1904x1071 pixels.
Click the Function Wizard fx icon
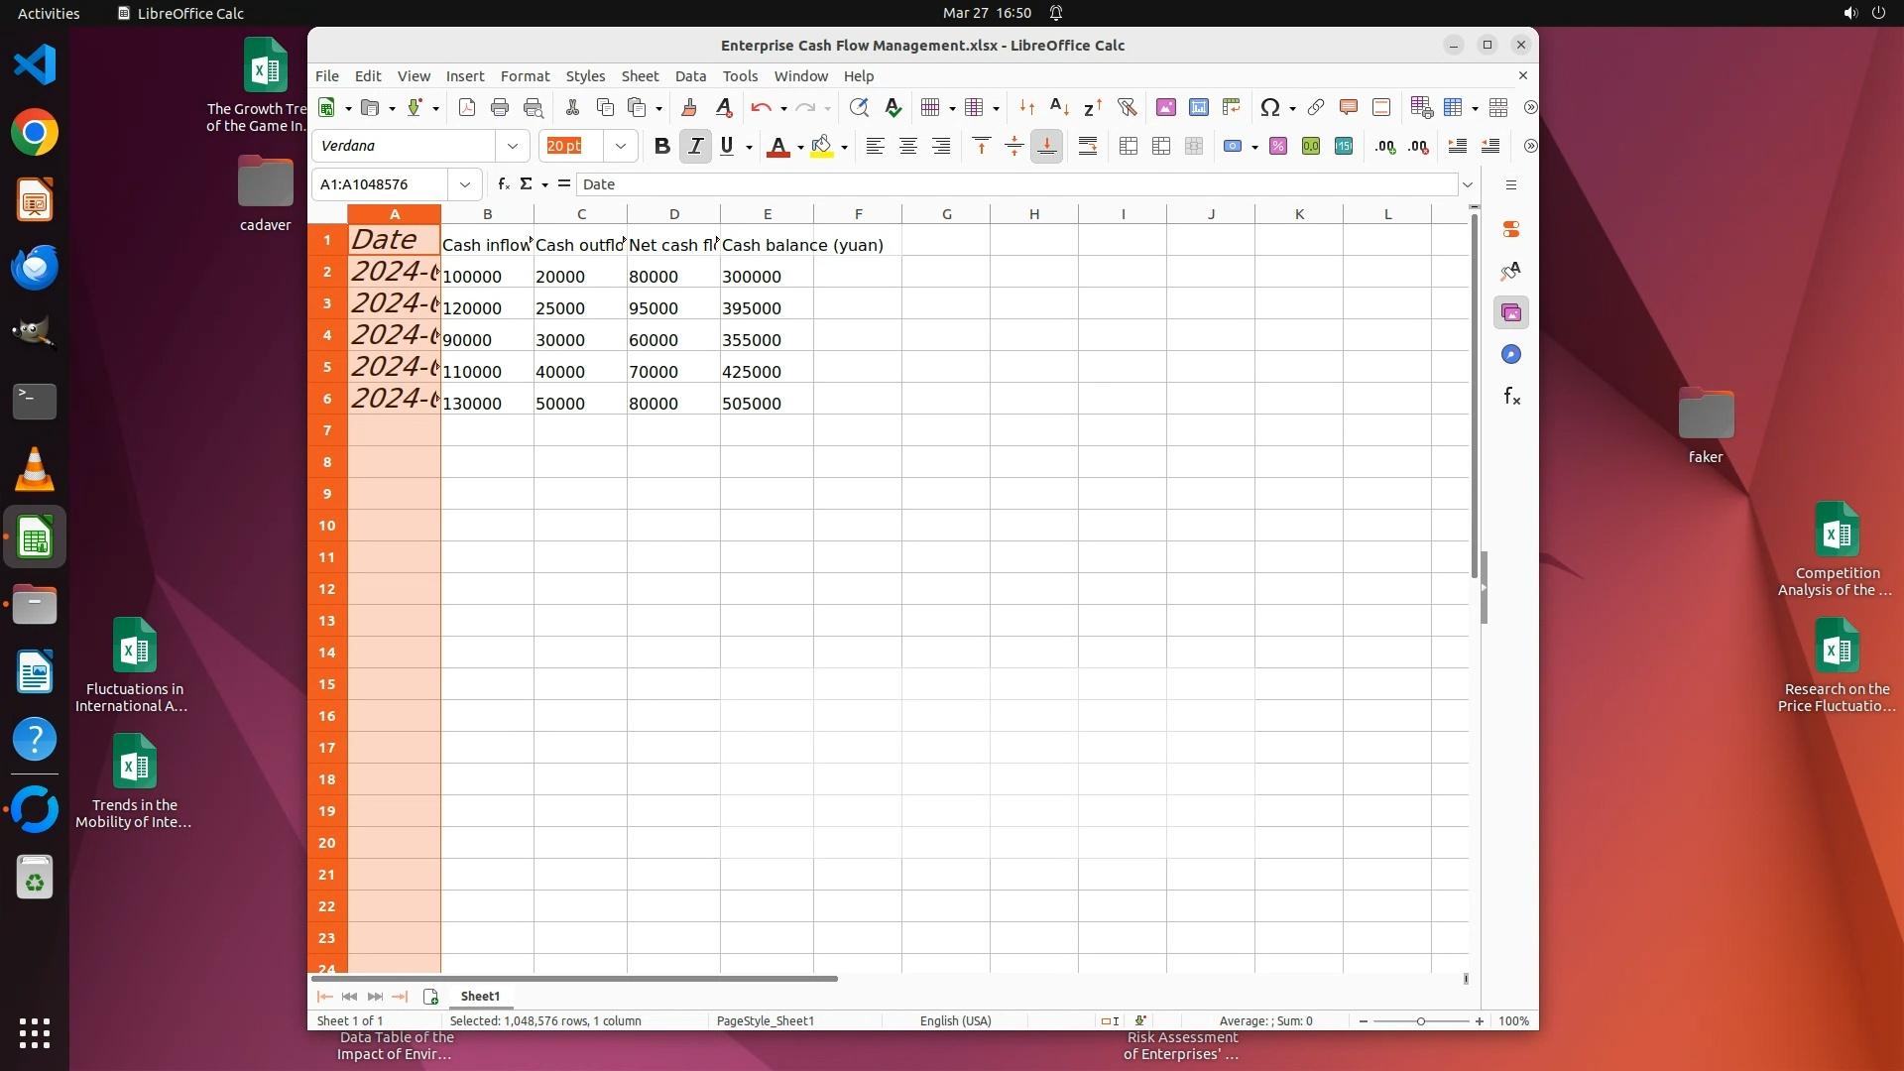(x=504, y=184)
